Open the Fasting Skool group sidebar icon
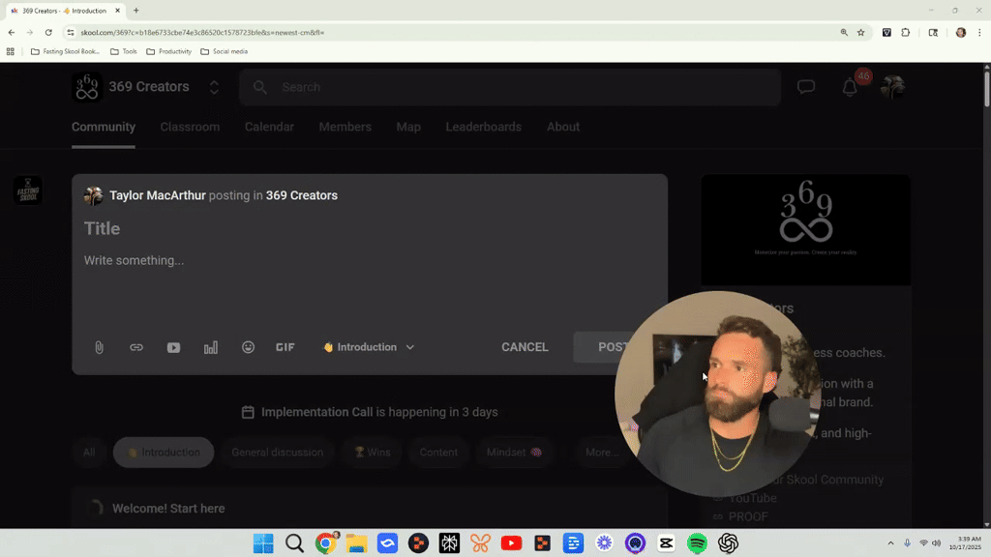The image size is (991, 557). click(28, 191)
